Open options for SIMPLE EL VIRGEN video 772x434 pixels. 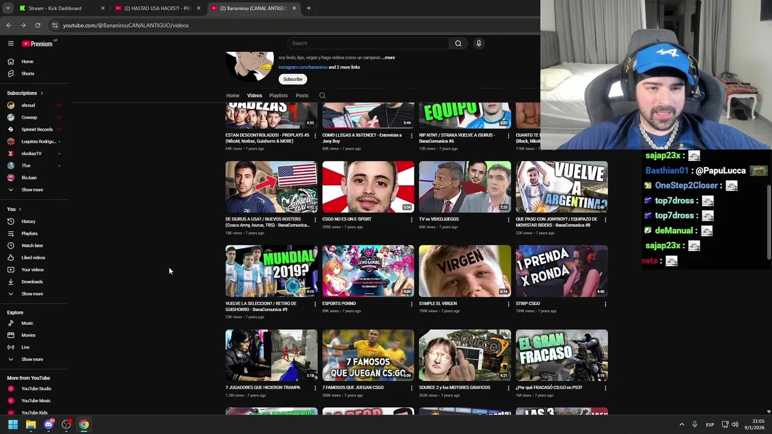pyautogui.click(x=508, y=304)
